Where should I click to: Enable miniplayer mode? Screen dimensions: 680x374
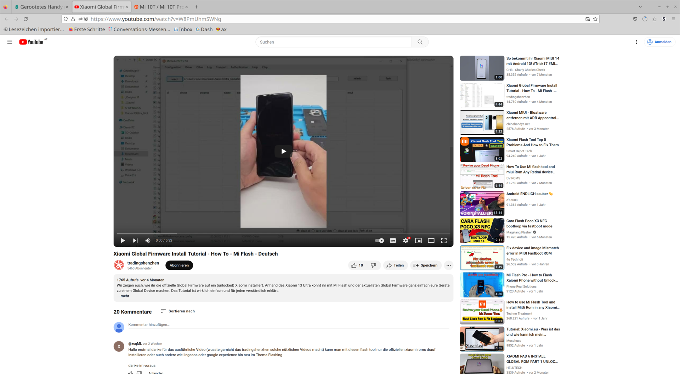418,240
